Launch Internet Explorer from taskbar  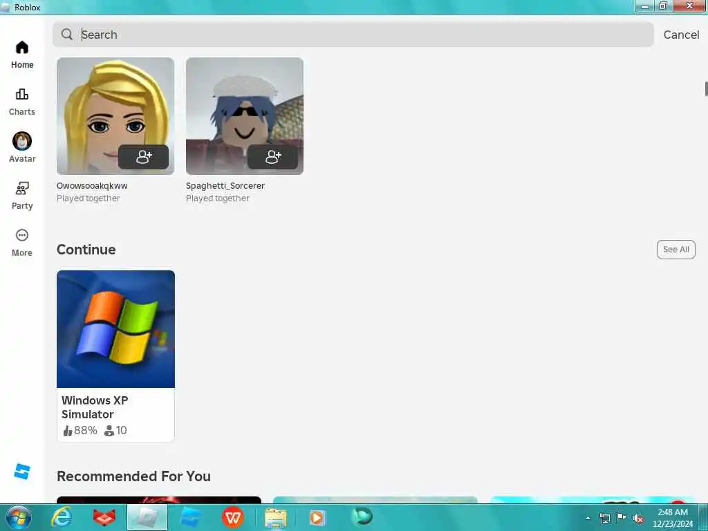pyautogui.click(x=62, y=517)
